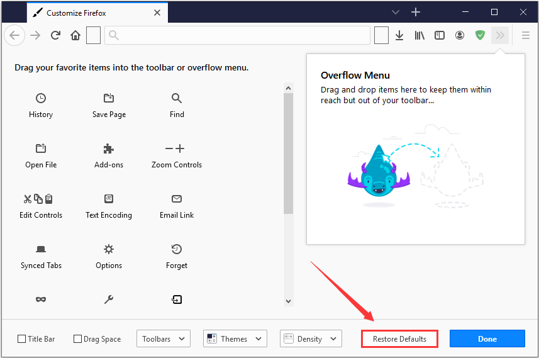Select the Find item
This screenshot has width=539, height=358.
pos(177,106)
